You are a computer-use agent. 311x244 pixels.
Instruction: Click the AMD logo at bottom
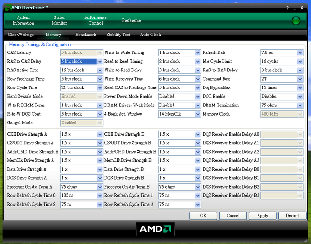click(155, 229)
